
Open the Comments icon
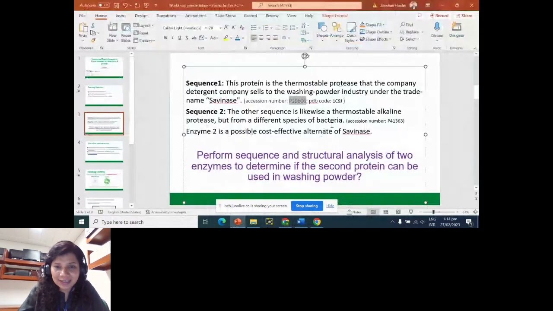(419, 16)
